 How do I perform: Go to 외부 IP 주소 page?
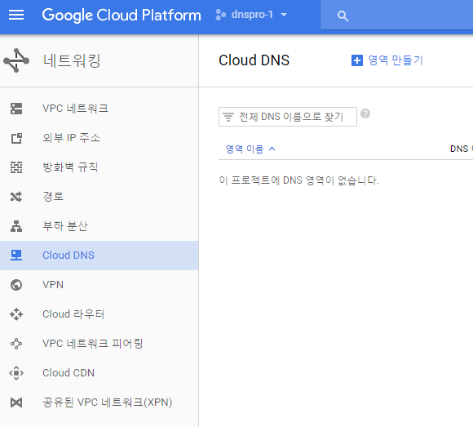pyautogui.click(x=99, y=138)
